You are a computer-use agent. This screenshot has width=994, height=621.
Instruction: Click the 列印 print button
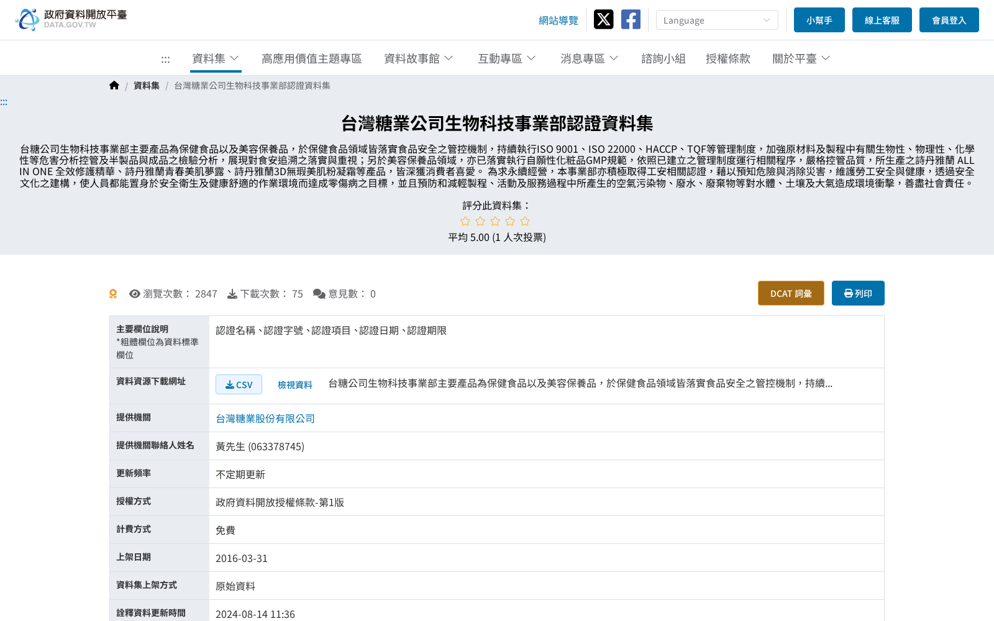[858, 293]
